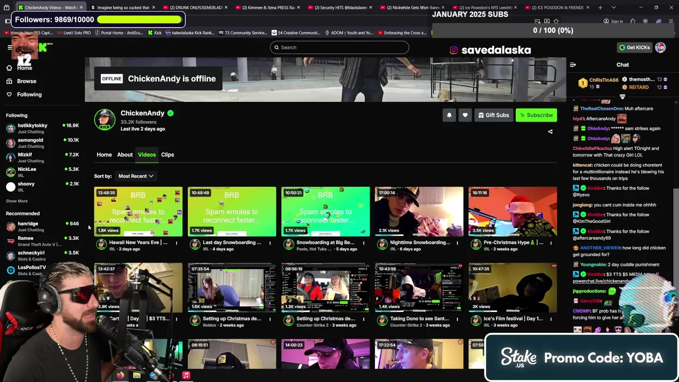Switch to the ICE POSEIDON & FRIENDS browser tab
Screen dimensions: 679x382
tap(557, 7)
